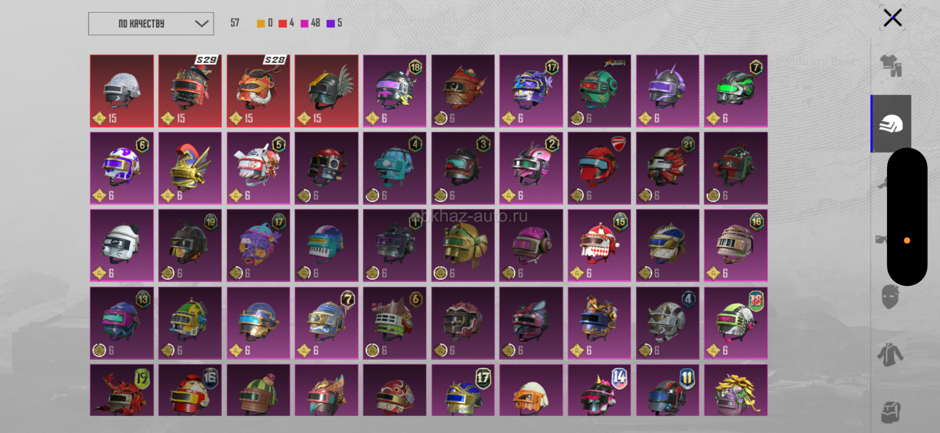Select the S29 red samurai helmet
Screen dimensions: 940x433
coord(190,91)
